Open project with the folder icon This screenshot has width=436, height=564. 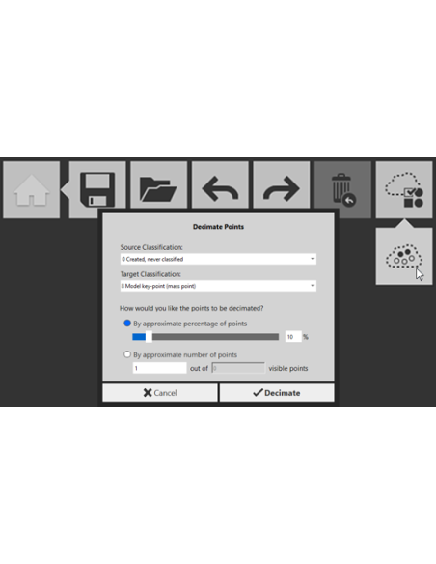coord(159,184)
